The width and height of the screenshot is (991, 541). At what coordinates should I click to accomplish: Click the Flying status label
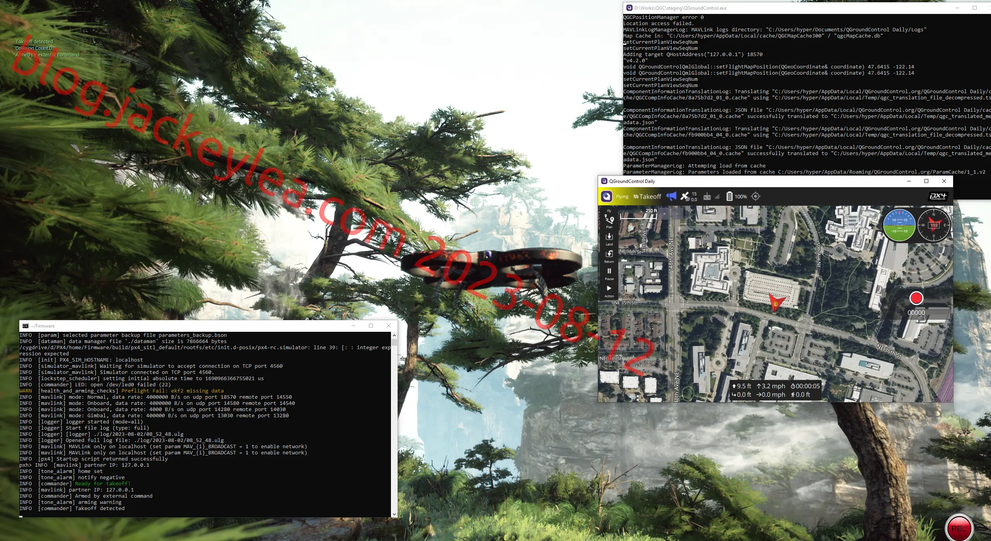coord(622,196)
